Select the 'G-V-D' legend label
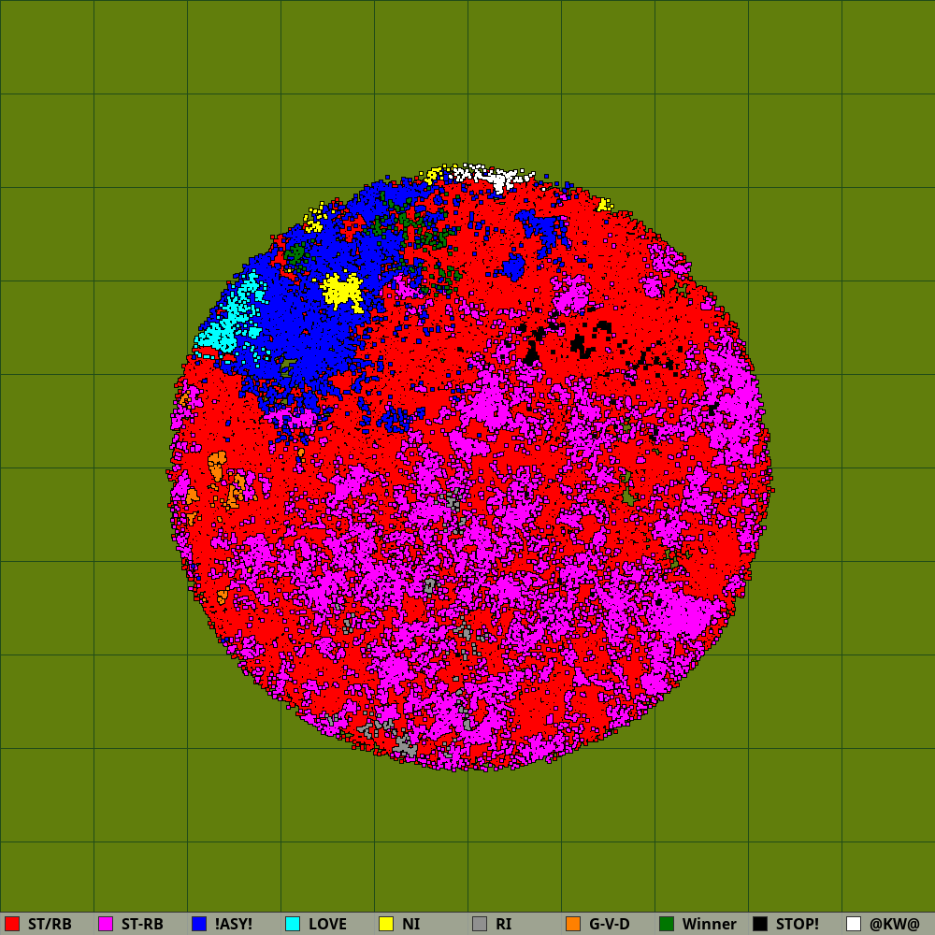Viewport: 935px width, 935px height. click(x=609, y=925)
